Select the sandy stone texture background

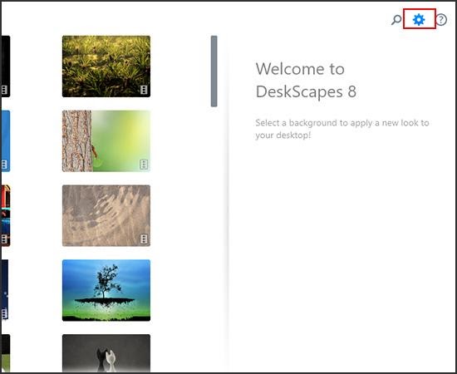click(x=106, y=216)
